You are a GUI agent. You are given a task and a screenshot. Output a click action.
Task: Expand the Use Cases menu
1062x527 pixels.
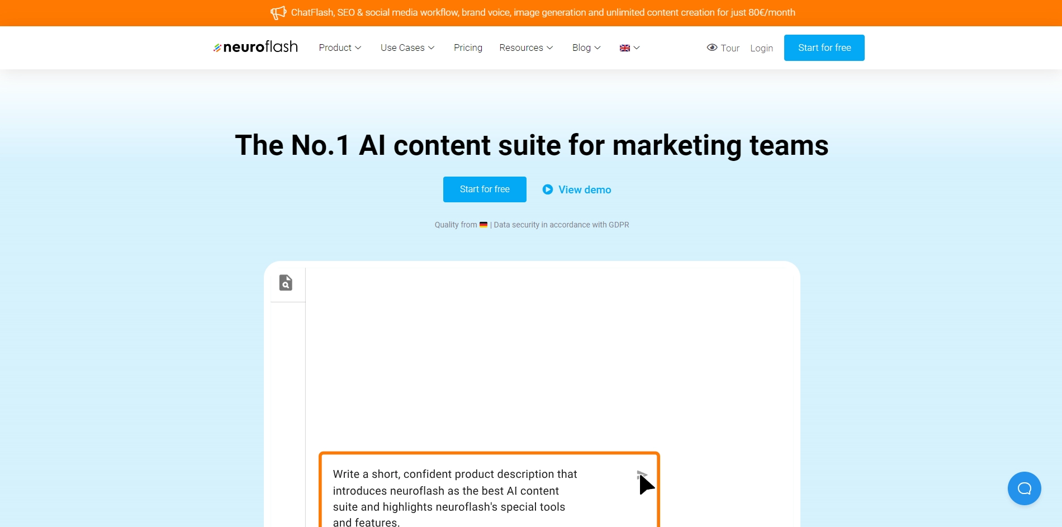[407, 48]
